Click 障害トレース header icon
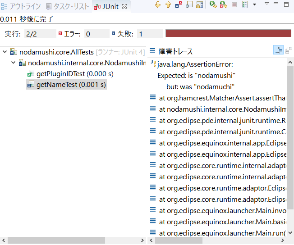This screenshot has width=294, height=245. tap(152, 50)
